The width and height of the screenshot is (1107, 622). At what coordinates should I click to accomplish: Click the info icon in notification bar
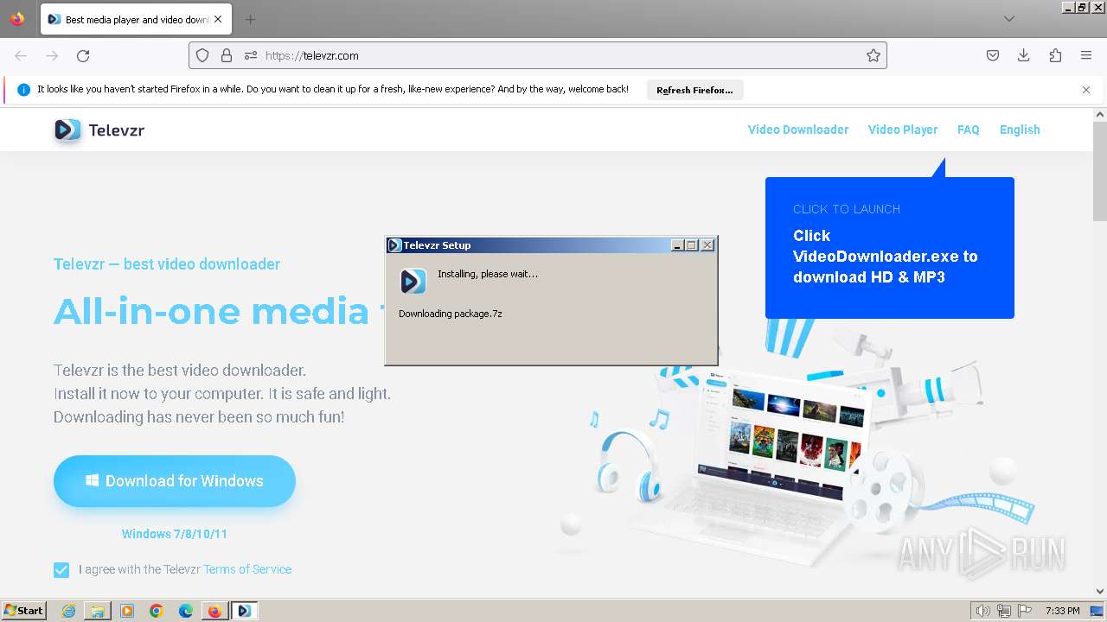[24, 90]
